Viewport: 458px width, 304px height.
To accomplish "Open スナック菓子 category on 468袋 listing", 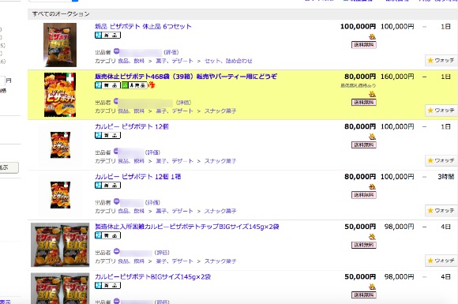I will coord(220,111).
